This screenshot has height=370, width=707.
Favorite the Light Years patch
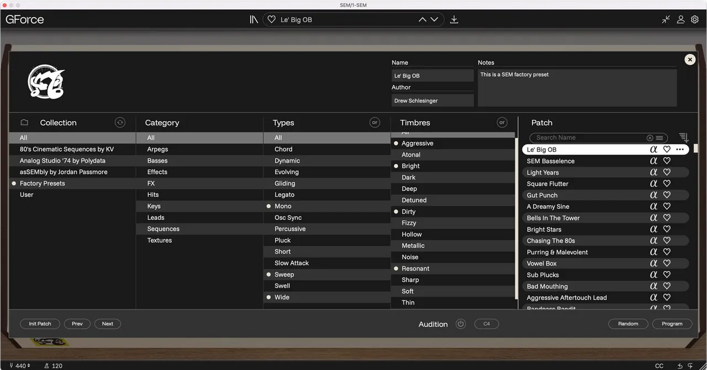[667, 172]
